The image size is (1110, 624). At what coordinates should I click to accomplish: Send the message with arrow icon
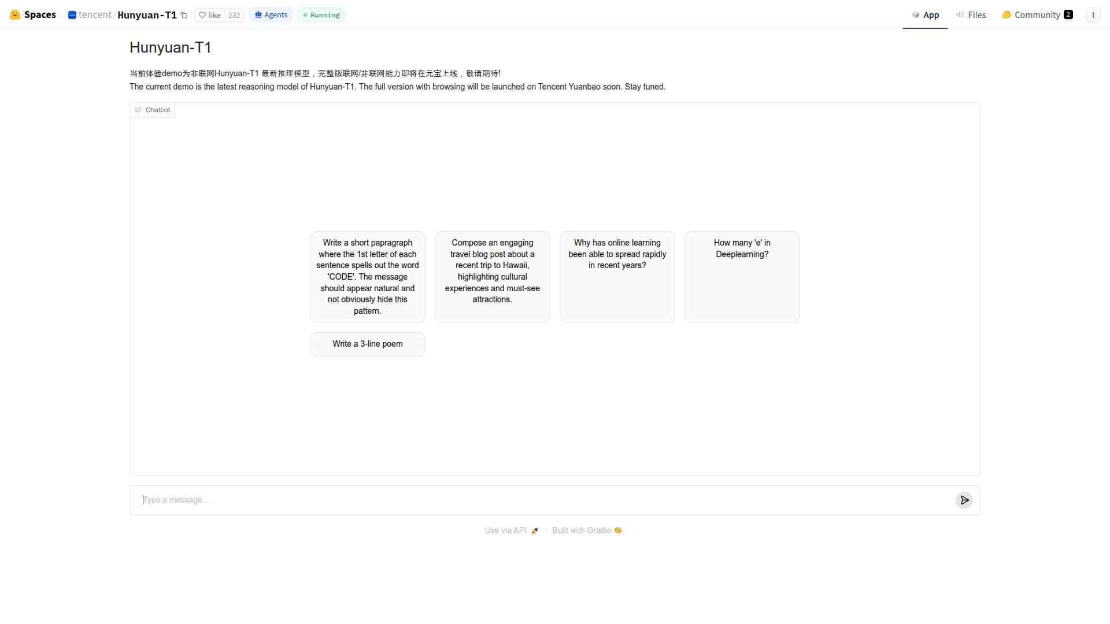click(964, 500)
